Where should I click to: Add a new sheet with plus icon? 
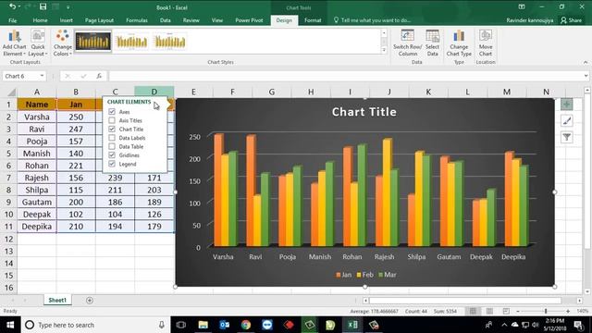point(90,300)
